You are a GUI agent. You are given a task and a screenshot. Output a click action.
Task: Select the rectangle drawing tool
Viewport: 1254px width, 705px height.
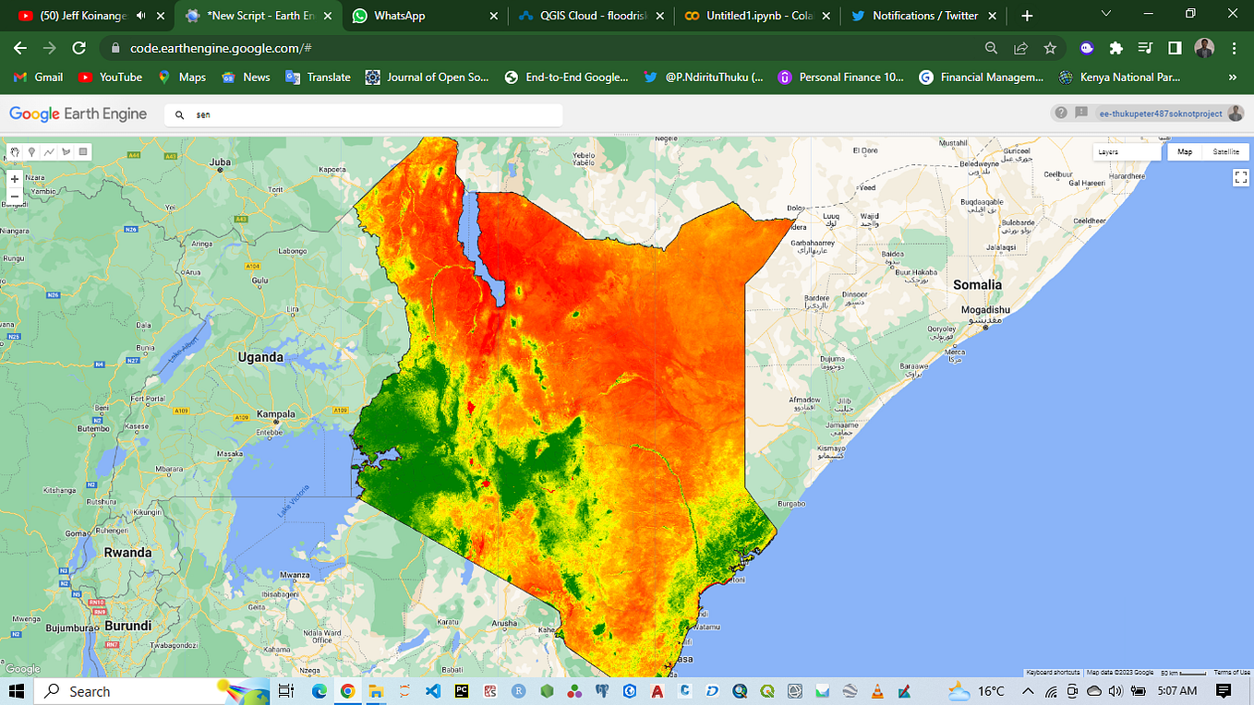coord(82,150)
